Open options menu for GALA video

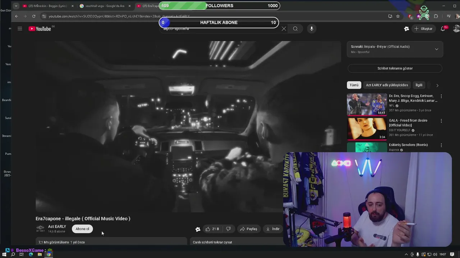[441, 121]
